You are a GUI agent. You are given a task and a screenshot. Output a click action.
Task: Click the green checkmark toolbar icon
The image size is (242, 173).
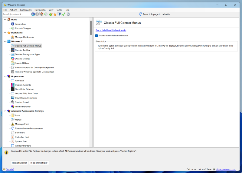[x=64, y=14]
